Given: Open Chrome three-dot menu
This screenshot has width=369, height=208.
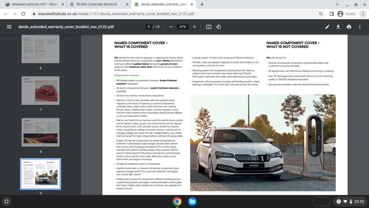Looking at the screenshot, I should (x=363, y=14).
